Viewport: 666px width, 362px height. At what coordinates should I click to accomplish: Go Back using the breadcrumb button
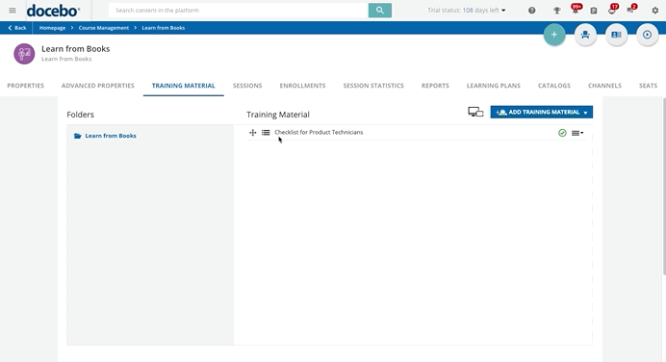click(17, 28)
